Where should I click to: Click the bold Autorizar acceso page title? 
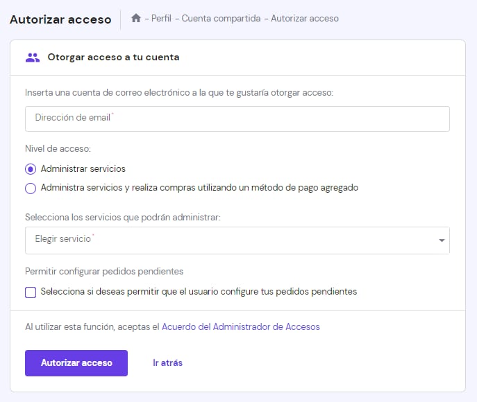[x=60, y=19]
